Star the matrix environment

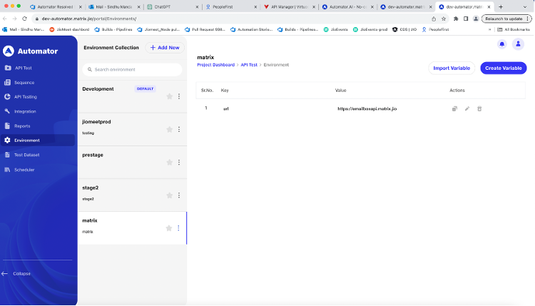click(x=169, y=228)
